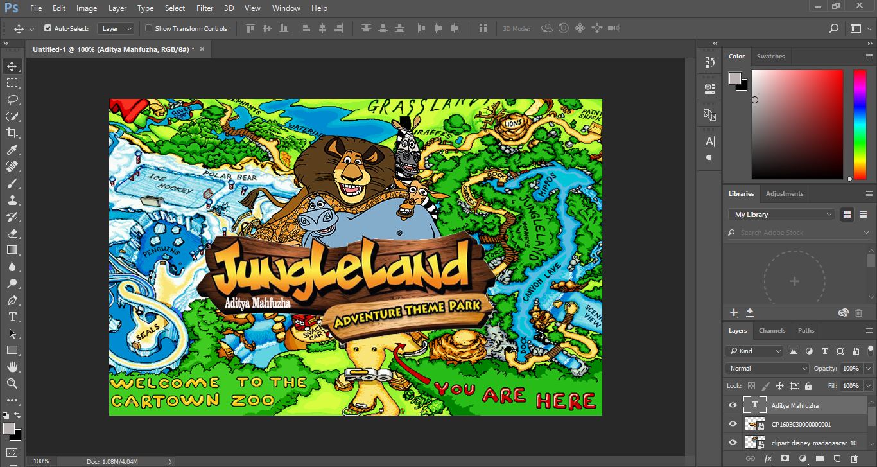Image resolution: width=877 pixels, height=467 pixels.
Task: Open the Layers panel options menu
Action: pyautogui.click(x=869, y=331)
